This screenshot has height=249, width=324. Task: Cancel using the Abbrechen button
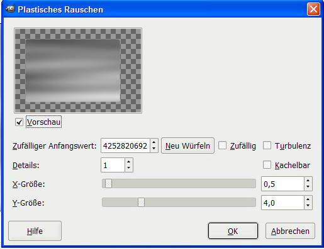290,231
